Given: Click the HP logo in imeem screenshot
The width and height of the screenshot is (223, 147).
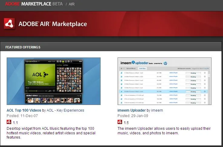Looking at the screenshot, I should pos(165,63).
